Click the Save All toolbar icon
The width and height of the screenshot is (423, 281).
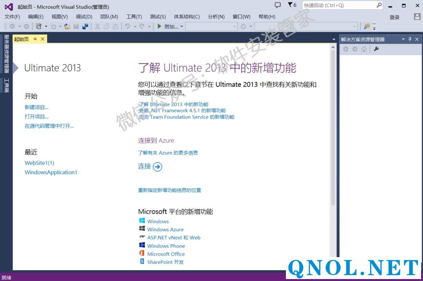(x=85, y=27)
